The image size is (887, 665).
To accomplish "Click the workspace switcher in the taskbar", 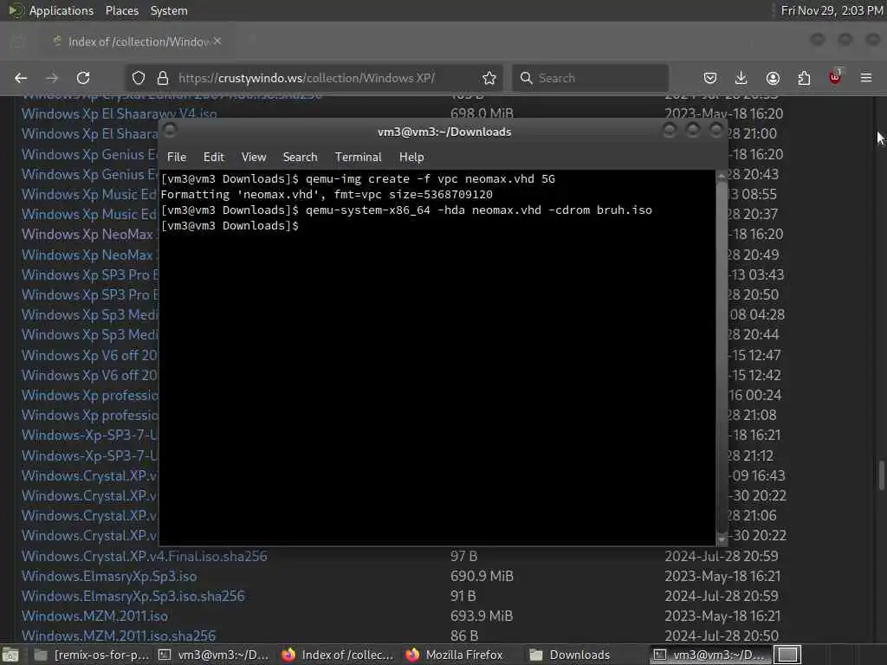I will tap(787, 655).
